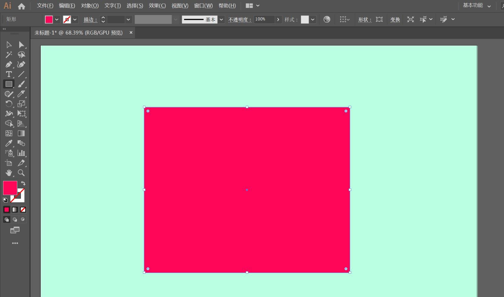Click the 不透明度 label link
504x297 pixels.
[x=239, y=20]
